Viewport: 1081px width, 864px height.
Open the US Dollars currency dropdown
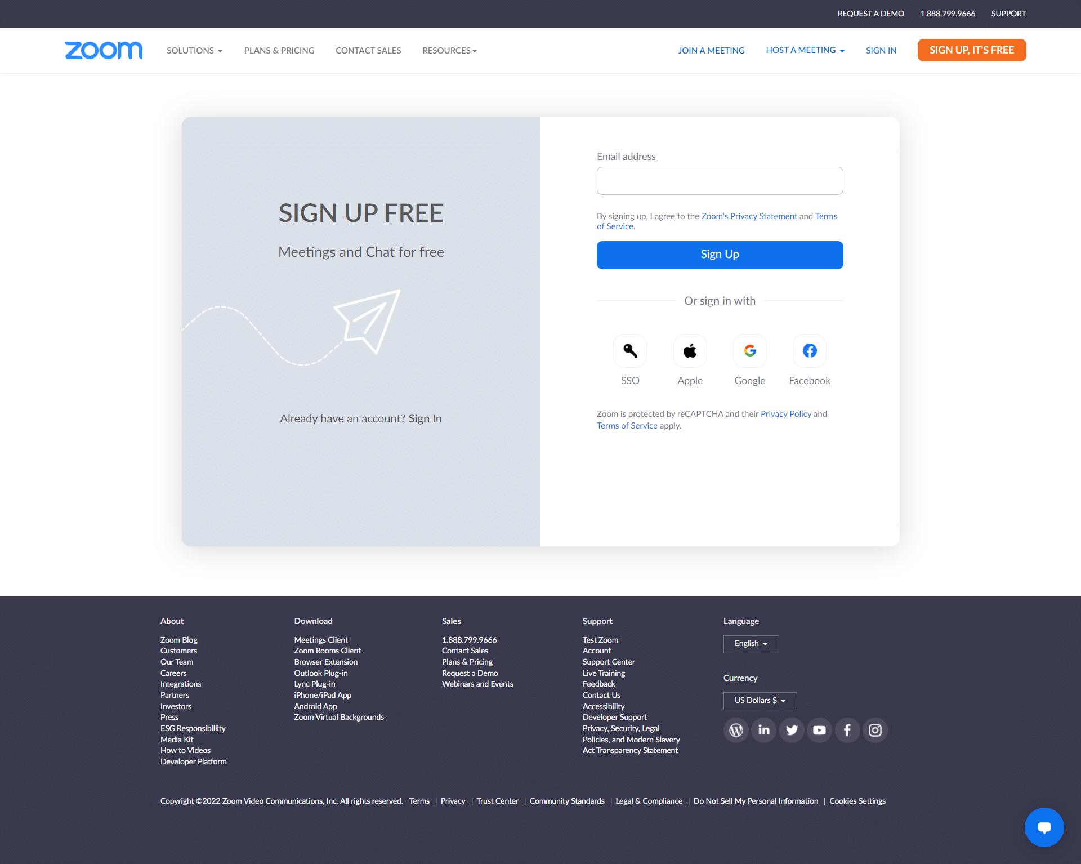click(x=760, y=701)
